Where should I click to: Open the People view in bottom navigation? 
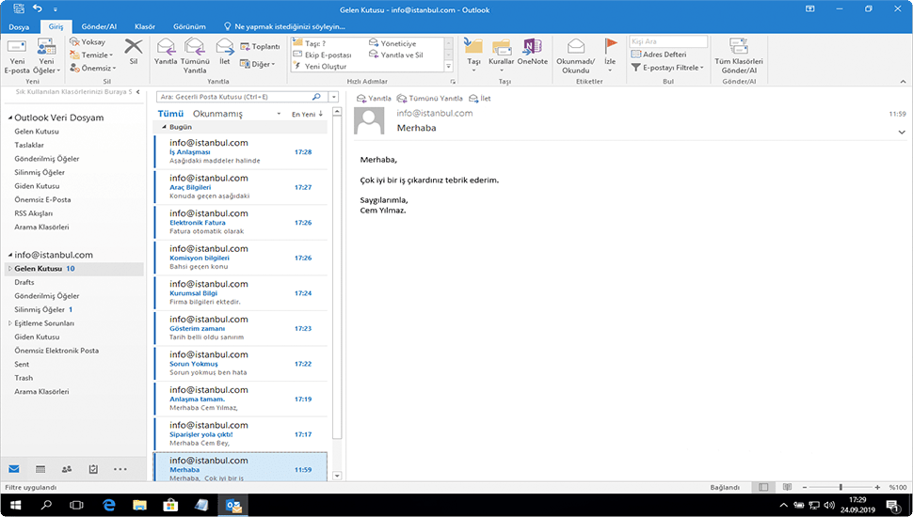(67, 468)
